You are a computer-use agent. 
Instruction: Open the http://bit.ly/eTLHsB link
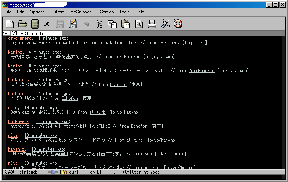[x=87, y=126]
